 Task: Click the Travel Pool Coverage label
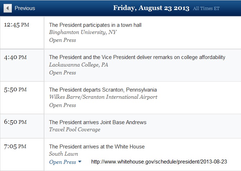74,130
